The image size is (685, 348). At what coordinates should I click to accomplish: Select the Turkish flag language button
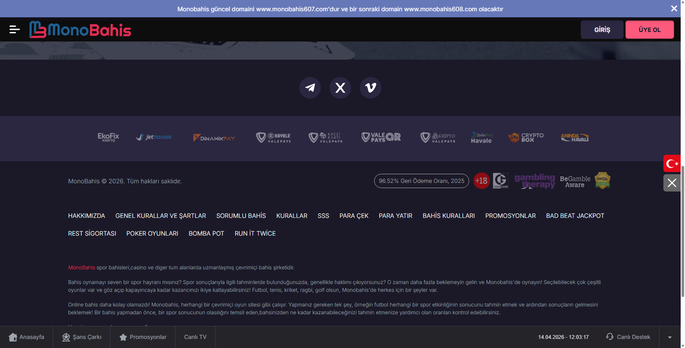[x=672, y=163]
